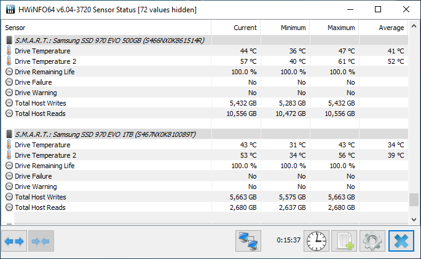Click the HWiNFO64 app icon in title bar
This screenshot has width=421, height=259.
click(10, 9)
